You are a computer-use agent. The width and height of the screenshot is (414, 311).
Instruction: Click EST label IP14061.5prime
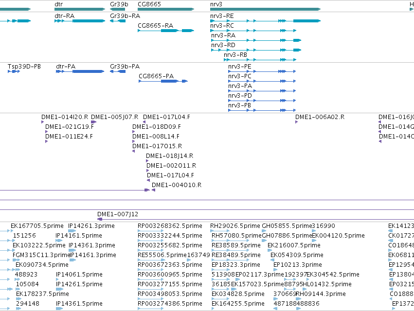point(79,275)
